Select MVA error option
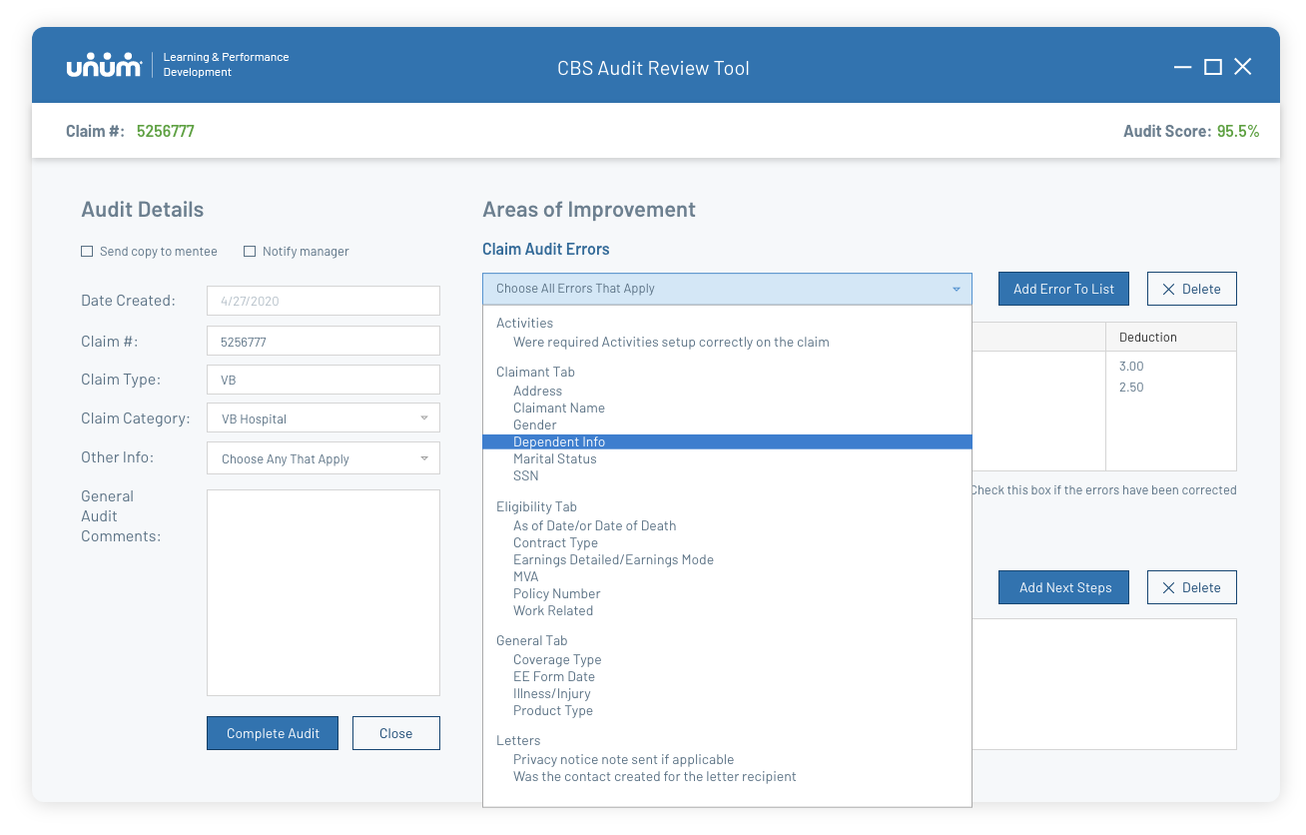The width and height of the screenshot is (1306, 835). pyautogui.click(x=526, y=576)
